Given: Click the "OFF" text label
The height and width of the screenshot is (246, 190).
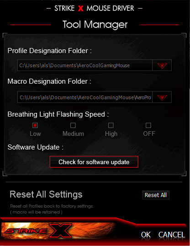Looking at the screenshot, I should (149, 134).
